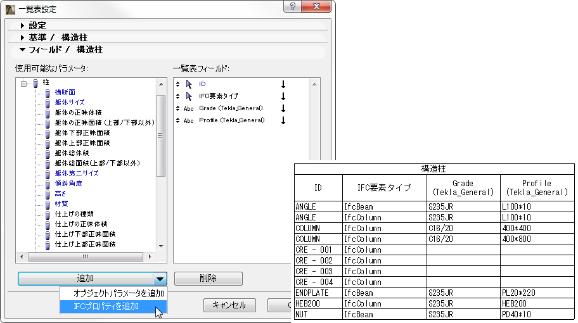Screen dimensions: 578x323
Task: Click the reorder handle for Profile field
Action: [x=177, y=120]
